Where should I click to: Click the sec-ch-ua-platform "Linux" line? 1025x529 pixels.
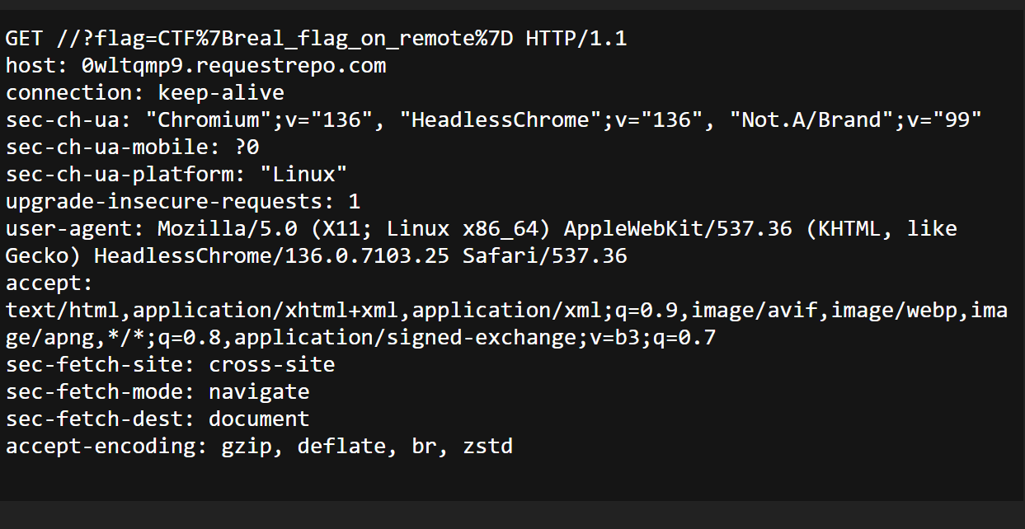(176, 174)
